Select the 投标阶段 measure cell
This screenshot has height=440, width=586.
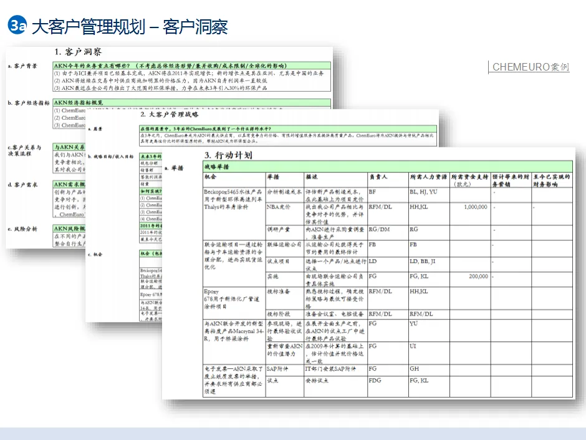click(285, 314)
